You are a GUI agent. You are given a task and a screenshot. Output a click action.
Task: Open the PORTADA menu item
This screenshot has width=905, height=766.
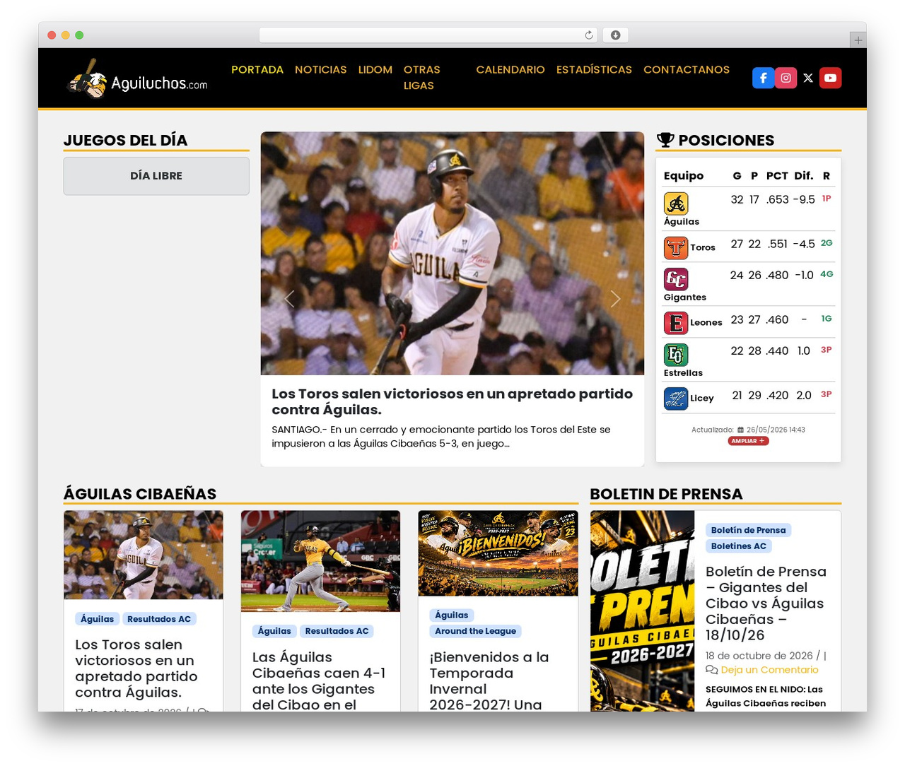(x=257, y=69)
